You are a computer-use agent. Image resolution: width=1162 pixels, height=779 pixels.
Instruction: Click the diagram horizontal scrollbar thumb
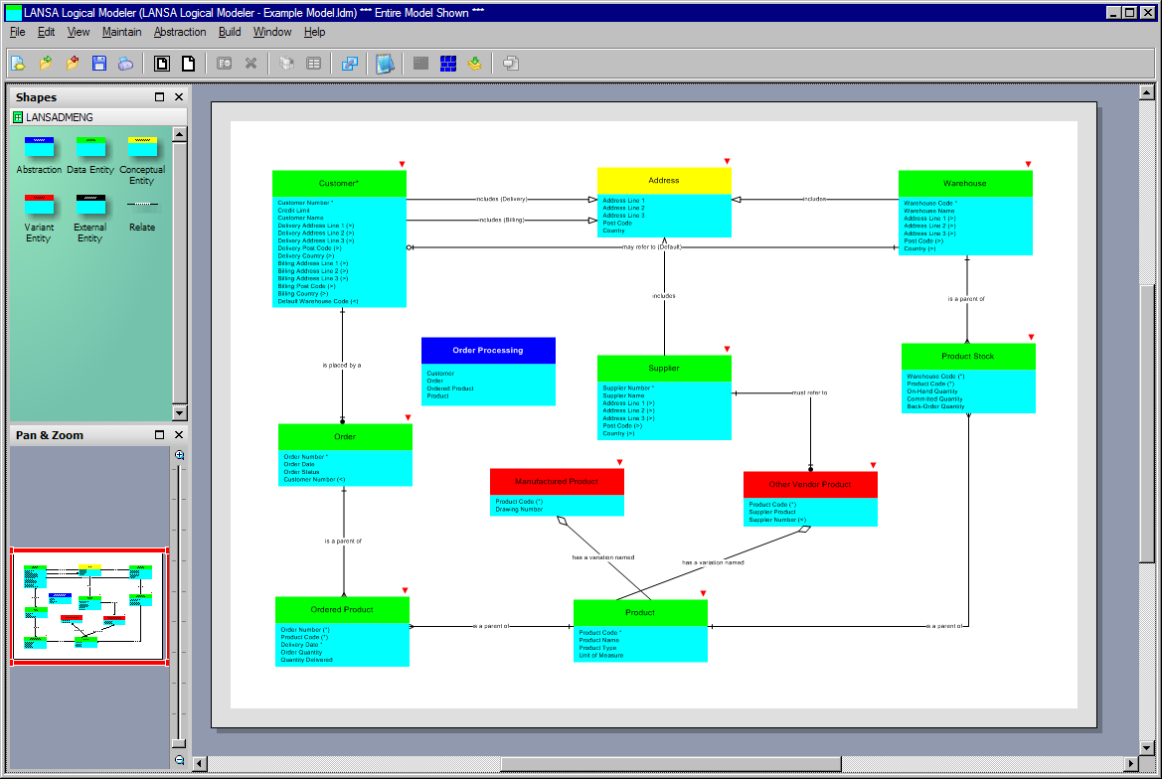671,763
